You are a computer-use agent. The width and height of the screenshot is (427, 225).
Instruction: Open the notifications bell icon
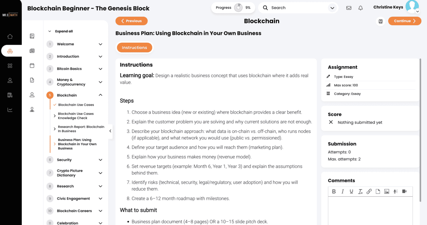pos(361,8)
